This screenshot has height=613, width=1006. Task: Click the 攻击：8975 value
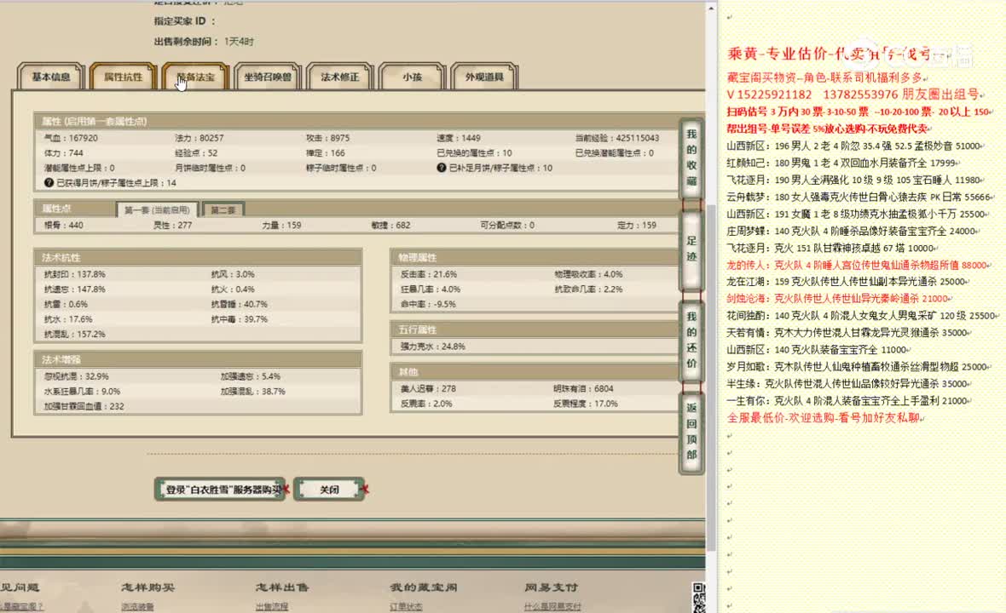[328, 138]
